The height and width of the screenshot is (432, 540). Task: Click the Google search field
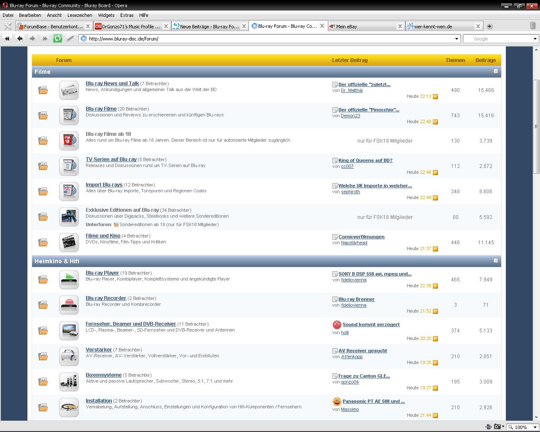[x=497, y=39]
